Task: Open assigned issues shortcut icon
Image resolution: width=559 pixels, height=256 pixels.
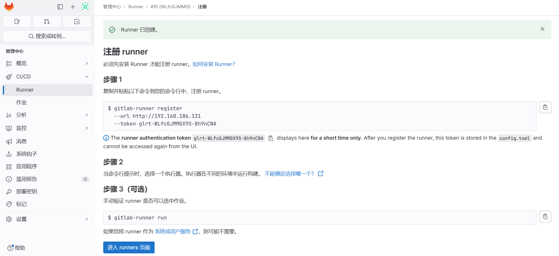Action: point(17,22)
